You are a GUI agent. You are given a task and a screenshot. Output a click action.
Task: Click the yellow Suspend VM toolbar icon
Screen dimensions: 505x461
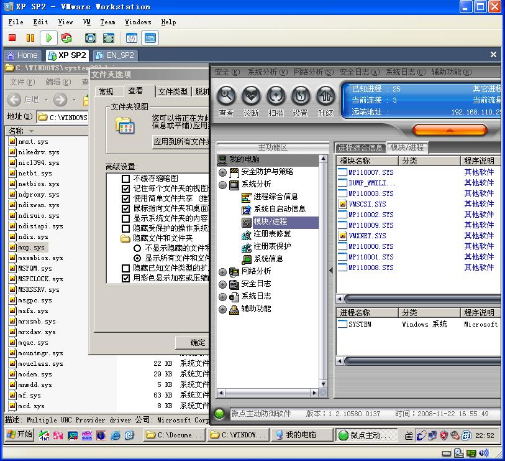[30, 38]
